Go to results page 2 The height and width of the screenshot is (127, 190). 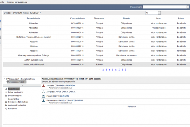click(103, 70)
